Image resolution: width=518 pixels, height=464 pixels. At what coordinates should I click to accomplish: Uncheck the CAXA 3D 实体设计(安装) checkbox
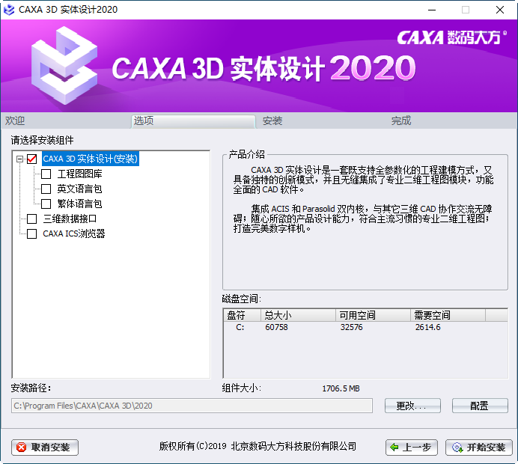point(31,159)
